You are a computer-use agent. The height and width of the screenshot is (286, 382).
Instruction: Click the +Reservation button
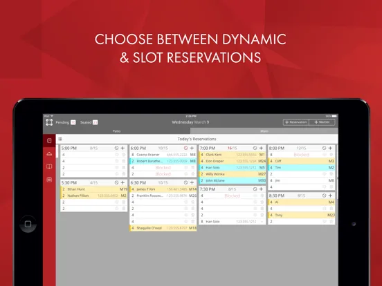tap(296, 122)
